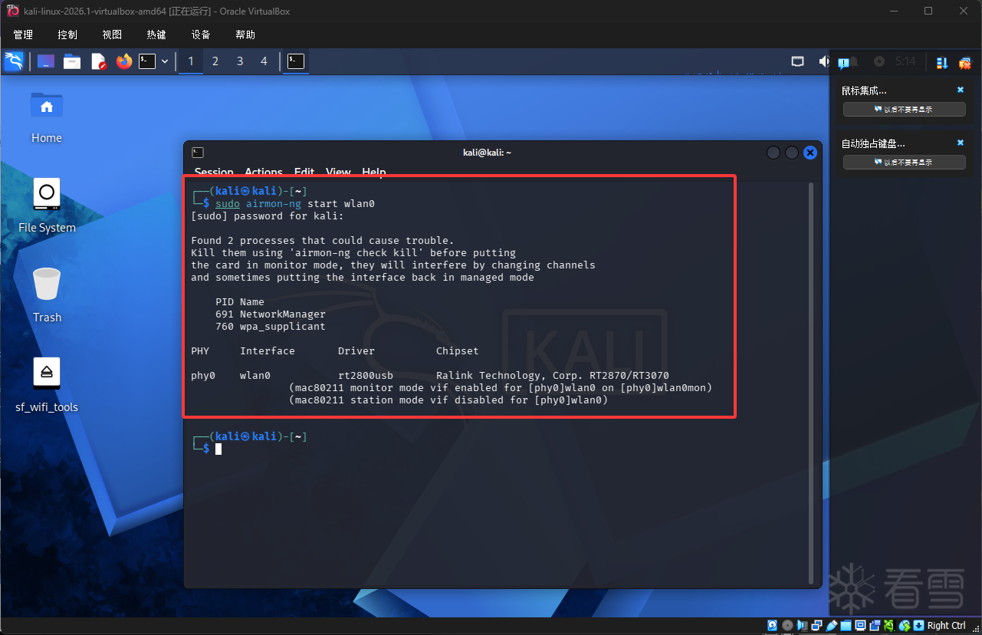Select the running terminal task in panel
This screenshot has width=982, height=635.
pyautogui.click(x=296, y=61)
